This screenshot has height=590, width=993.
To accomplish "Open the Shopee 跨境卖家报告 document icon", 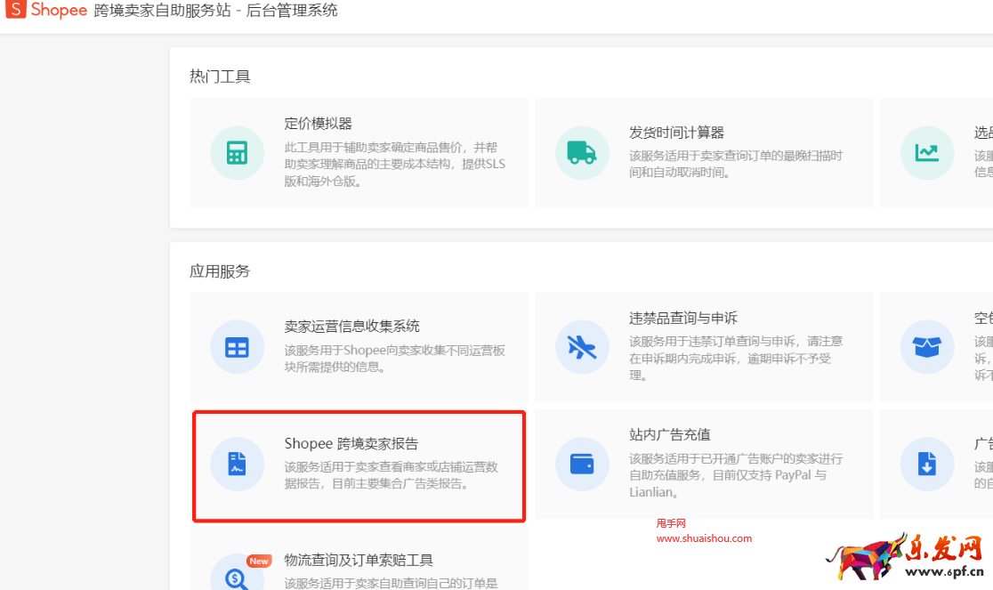I will click(x=237, y=465).
